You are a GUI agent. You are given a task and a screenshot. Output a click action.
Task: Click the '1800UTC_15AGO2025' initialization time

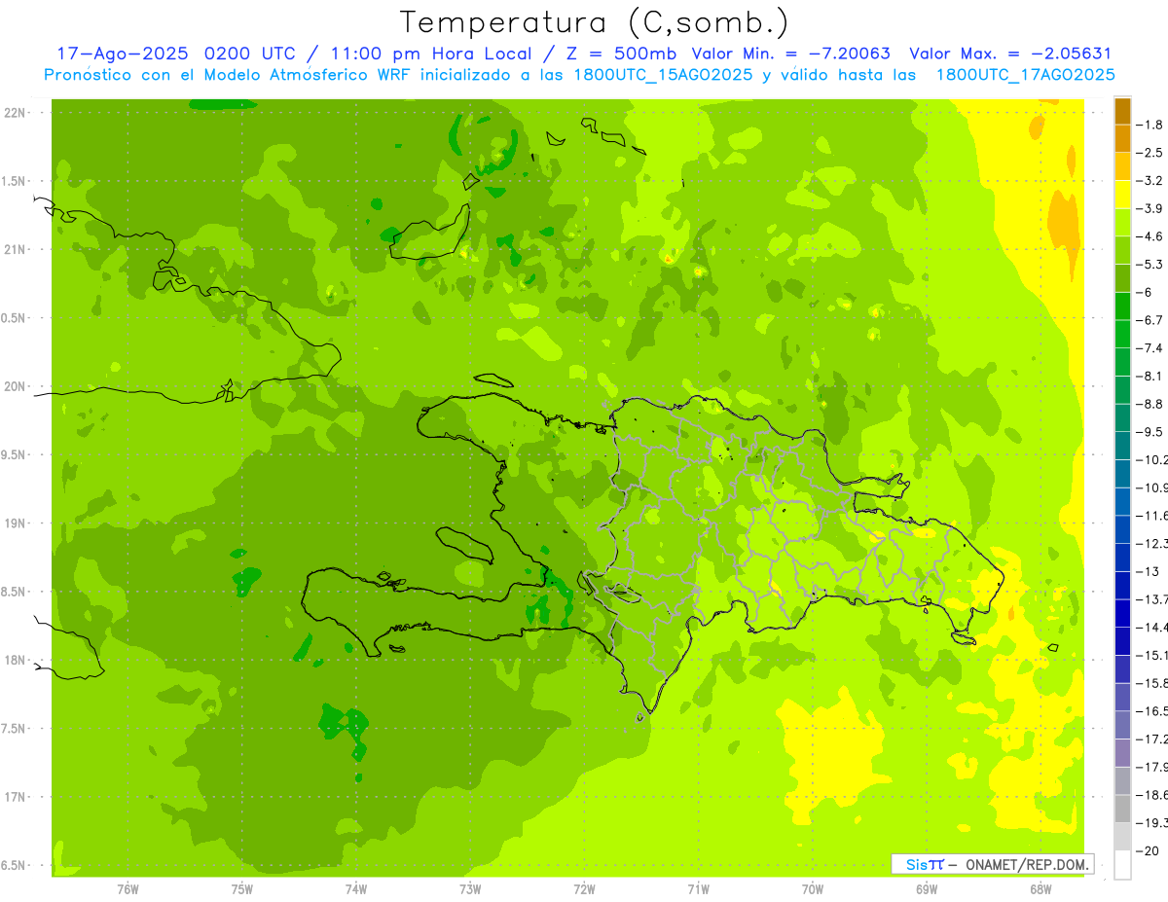(662, 74)
